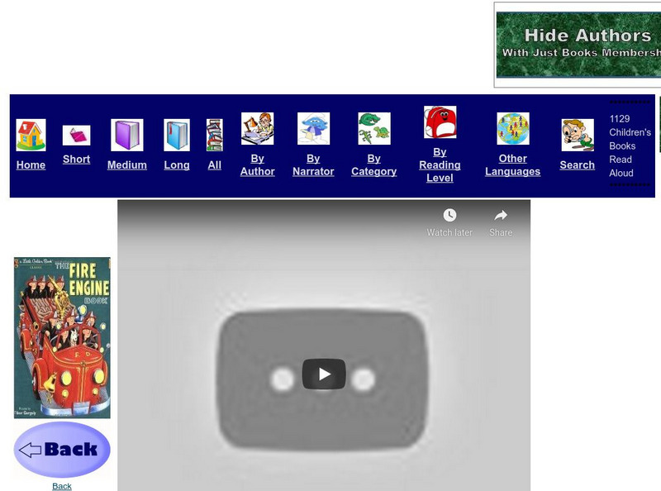Open the By Narrator link
Screen dimensions: 661x491
click(314, 165)
